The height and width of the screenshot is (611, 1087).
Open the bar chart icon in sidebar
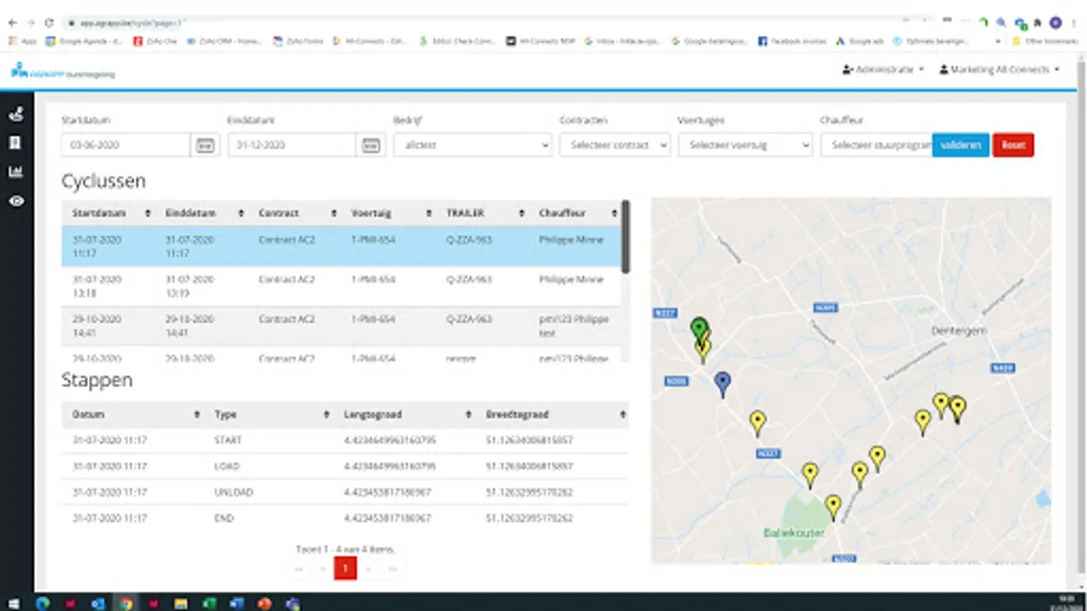[16, 172]
